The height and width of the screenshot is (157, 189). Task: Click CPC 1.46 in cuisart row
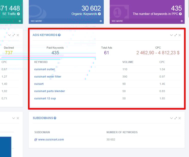pos(162,84)
